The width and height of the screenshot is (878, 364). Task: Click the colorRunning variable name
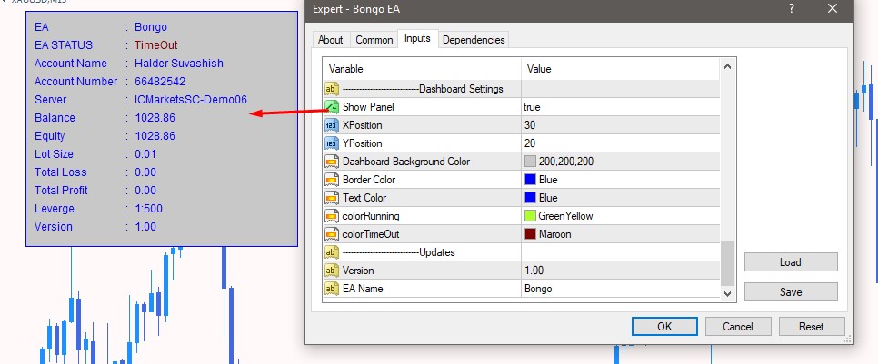(371, 216)
